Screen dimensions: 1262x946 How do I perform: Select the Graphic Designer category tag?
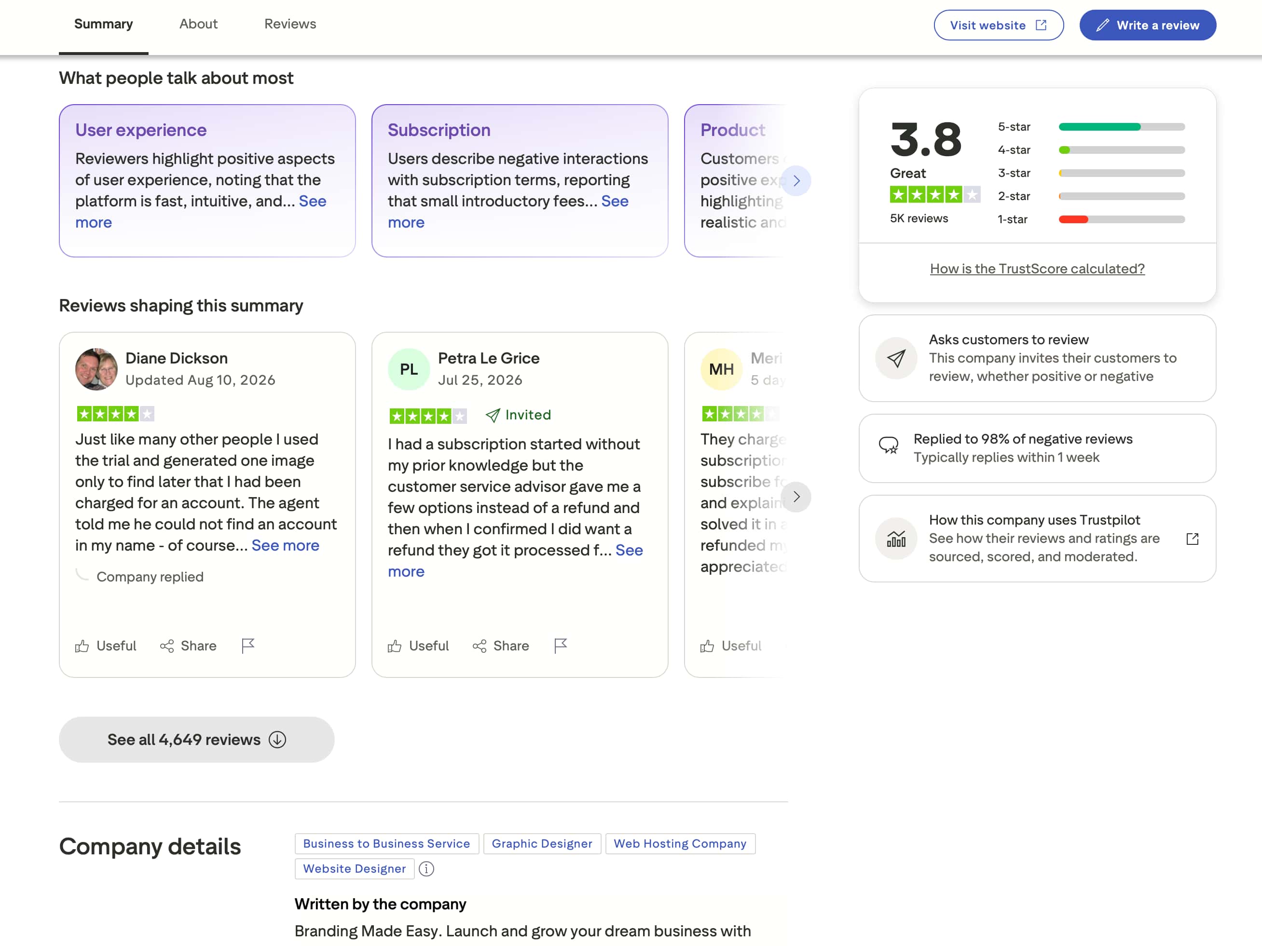point(542,844)
